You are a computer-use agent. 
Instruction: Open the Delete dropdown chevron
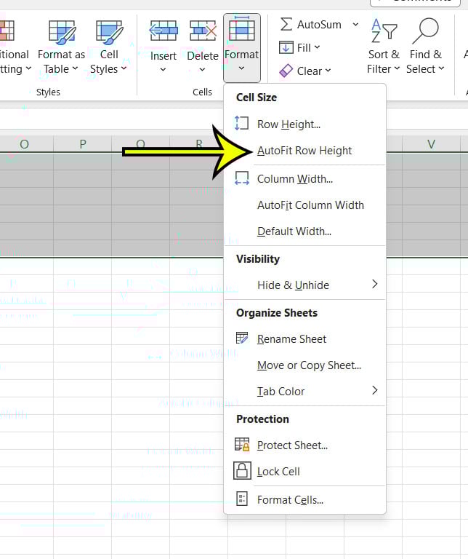202,70
